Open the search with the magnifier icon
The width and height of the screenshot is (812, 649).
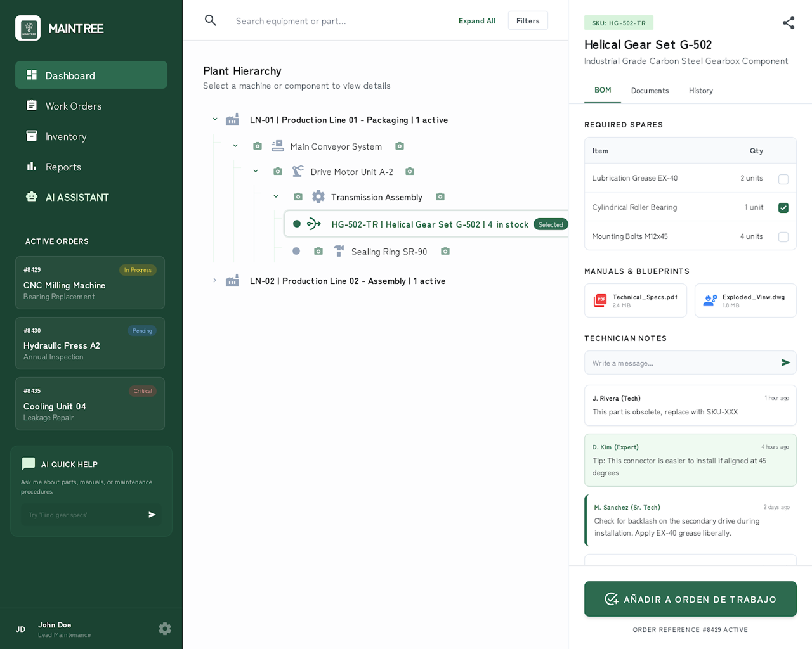click(x=210, y=20)
